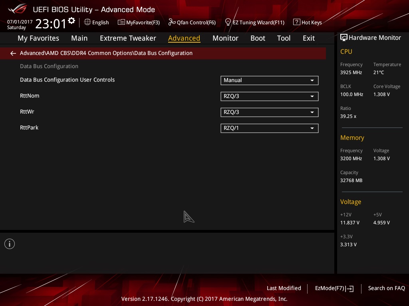
Task: Select the RttNom setting label
Action: (30, 96)
